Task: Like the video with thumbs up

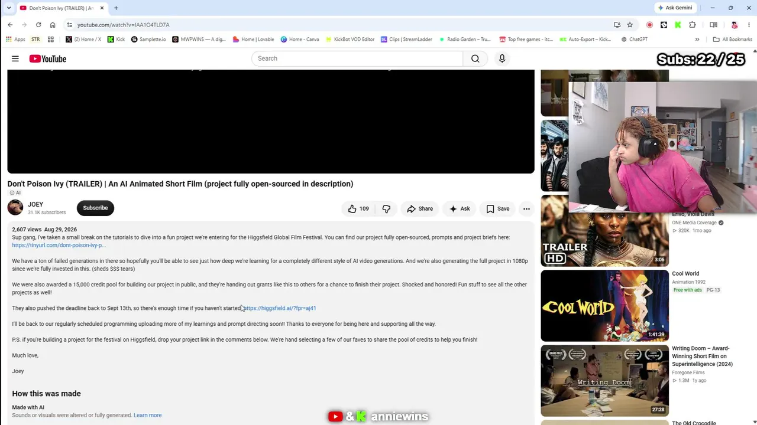Action: (x=358, y=208)
